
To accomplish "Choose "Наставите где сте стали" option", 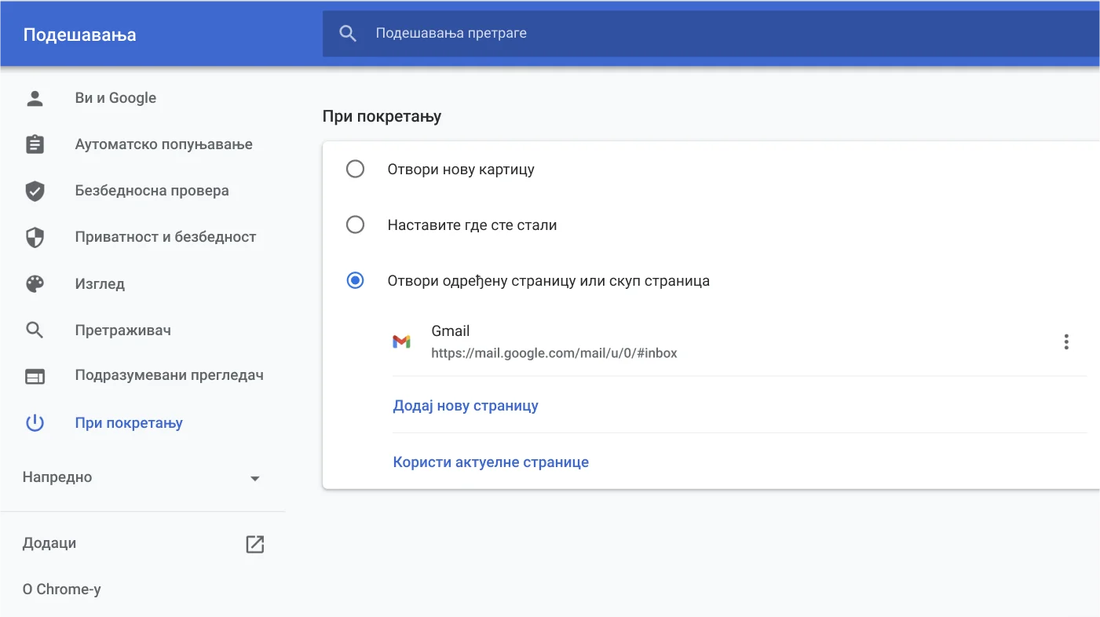I will tap(356, 225).
